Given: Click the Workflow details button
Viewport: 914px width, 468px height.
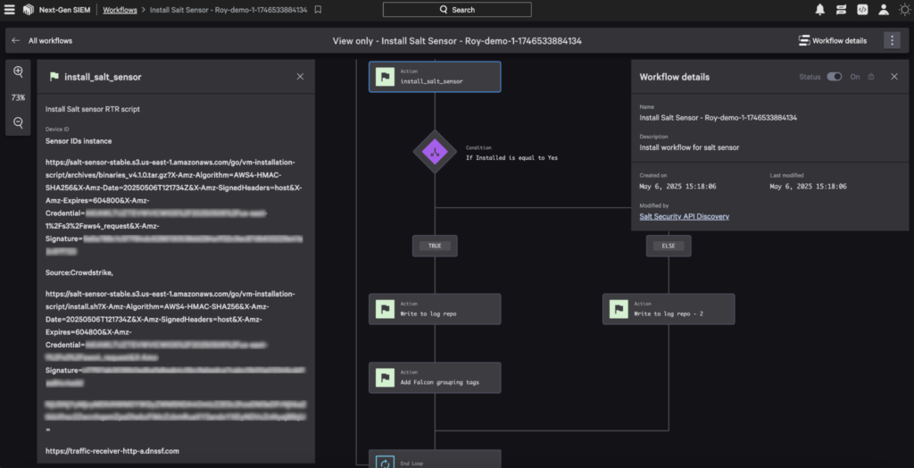Looking at the screenshot, I should tap(833, 40).
